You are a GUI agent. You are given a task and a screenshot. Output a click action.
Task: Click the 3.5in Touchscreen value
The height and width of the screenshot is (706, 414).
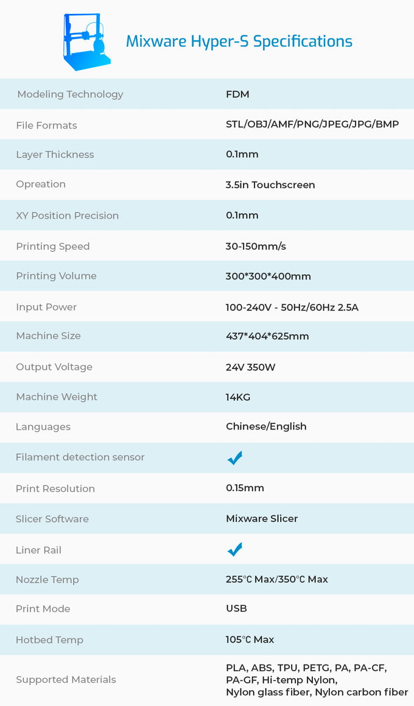tap(270, 185)
